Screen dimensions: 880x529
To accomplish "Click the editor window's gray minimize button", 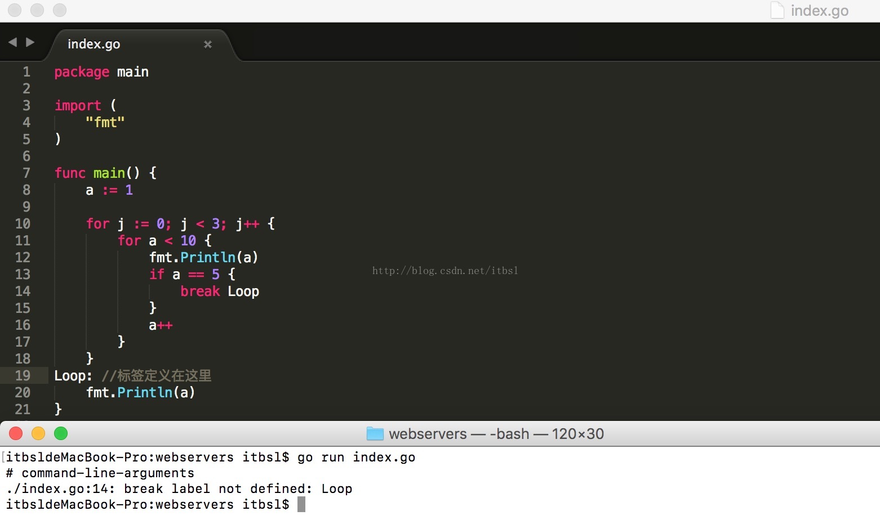I will (37, 10).
